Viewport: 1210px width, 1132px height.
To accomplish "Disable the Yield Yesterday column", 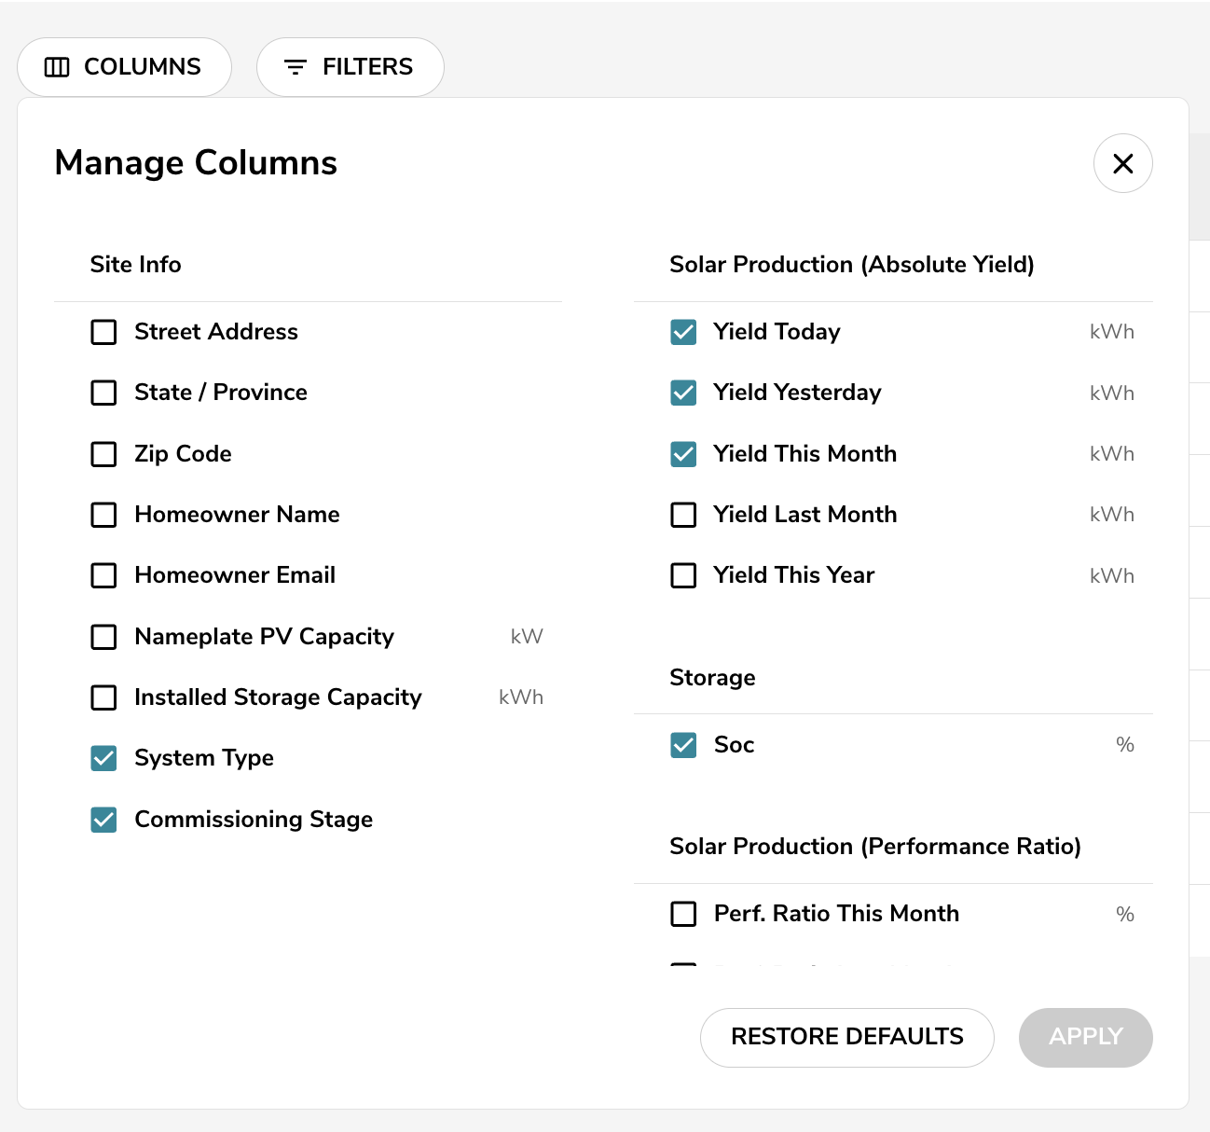I will pyautogui.click(x=683, y=393).
